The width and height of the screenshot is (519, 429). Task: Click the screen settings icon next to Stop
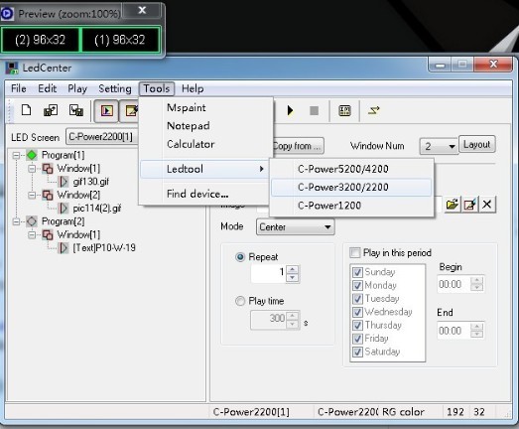pos(344,110)
